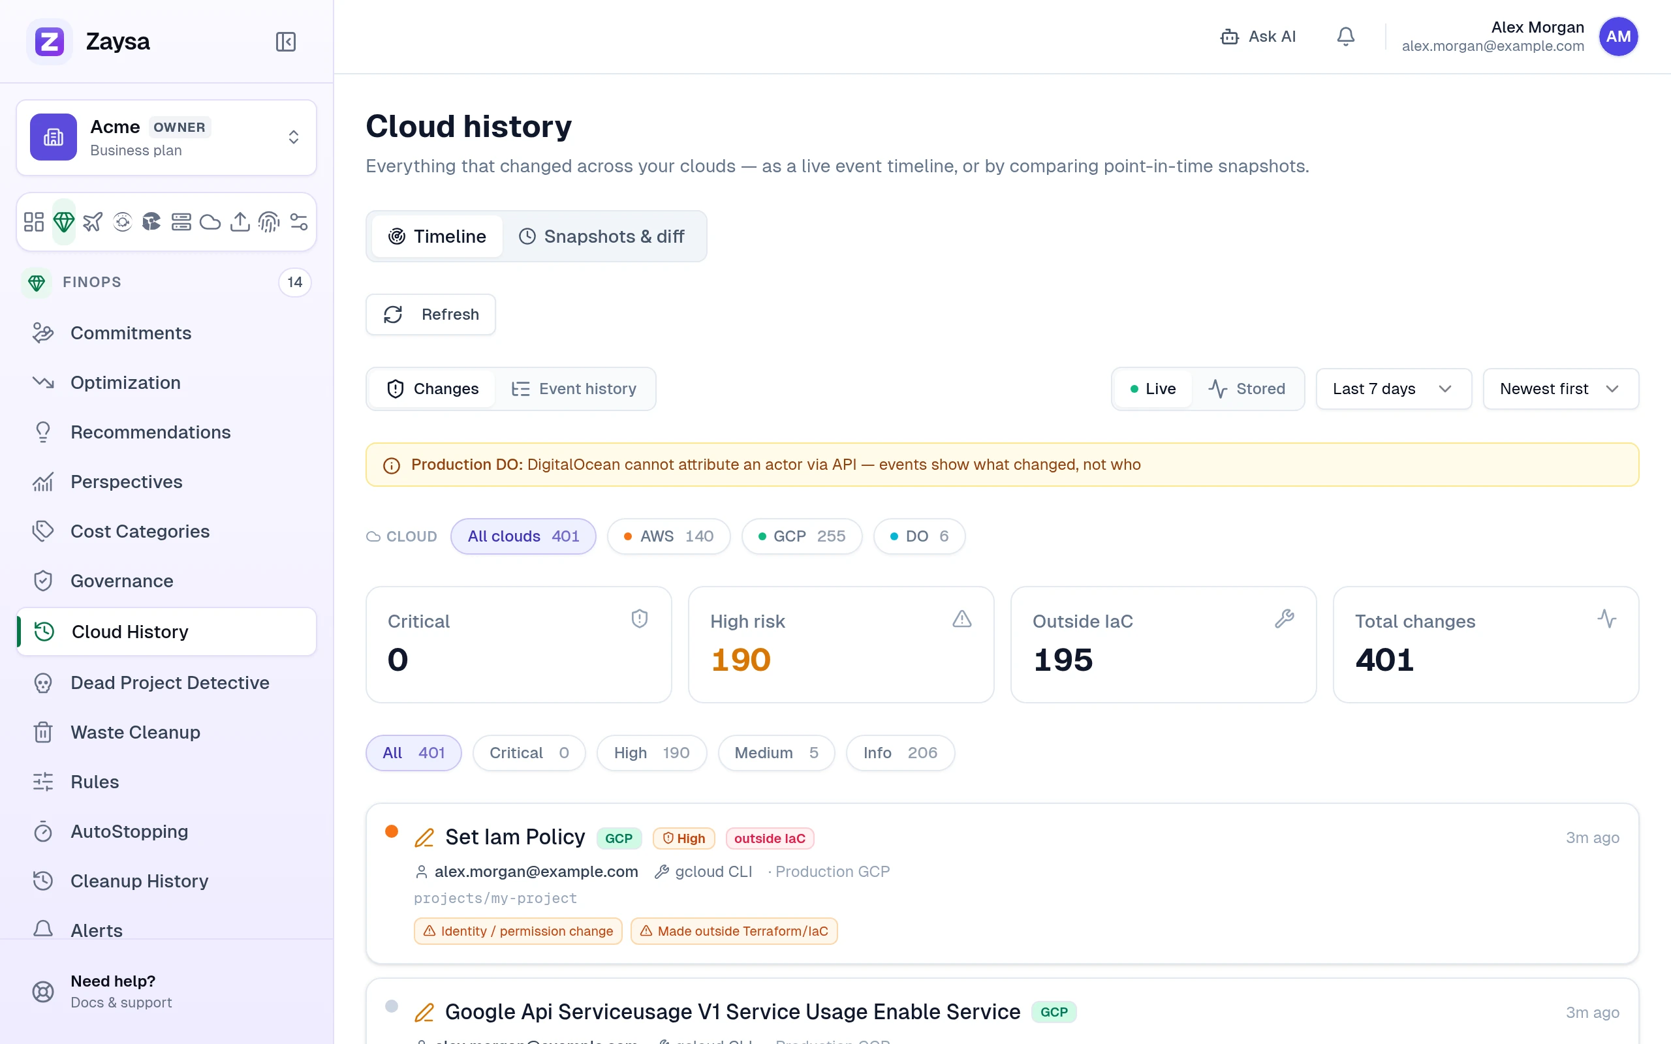Filter severity to Info 206
Viewport: 1671px width, 1044px height.
point(899,752)
